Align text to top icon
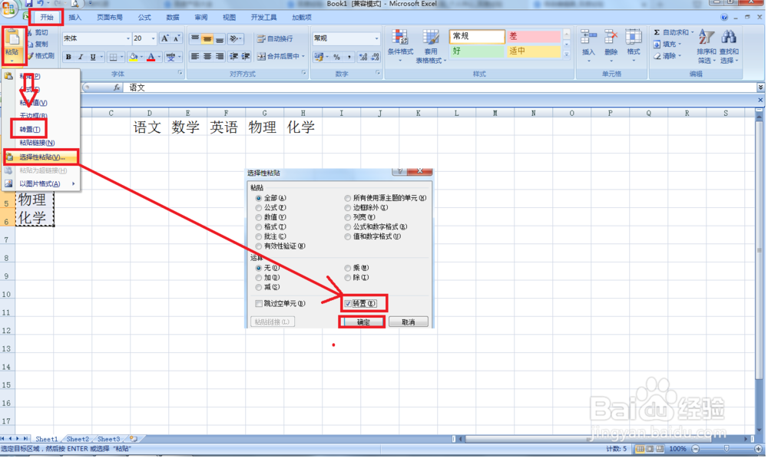Image resolution: width=768 pixels, height=459 pixels. tap(195, 38)
